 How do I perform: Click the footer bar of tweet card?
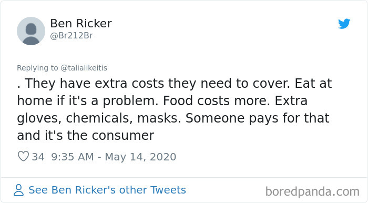coord(184,190)
